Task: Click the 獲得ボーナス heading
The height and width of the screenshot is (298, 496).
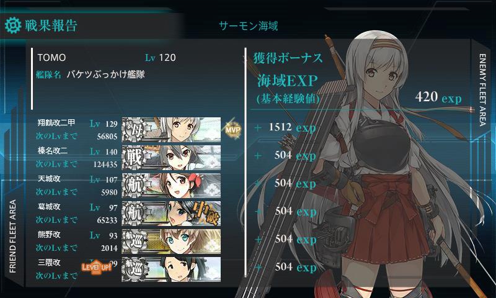Action: click(288, 58)
